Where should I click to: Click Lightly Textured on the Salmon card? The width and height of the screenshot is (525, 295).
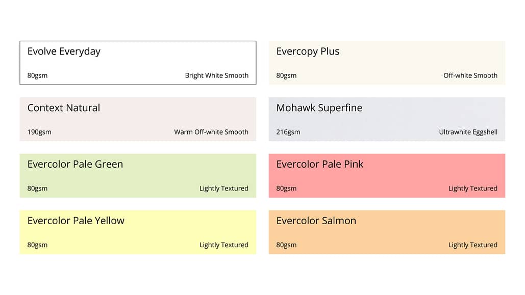click(472, 245)
